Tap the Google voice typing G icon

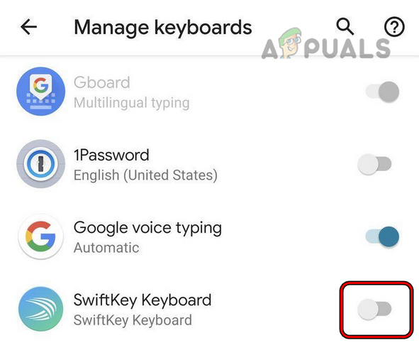coord(41,236)
